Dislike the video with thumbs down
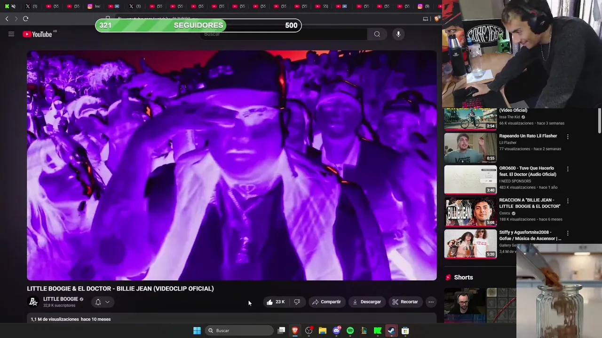602x338 pixels. tap(297, 302)
